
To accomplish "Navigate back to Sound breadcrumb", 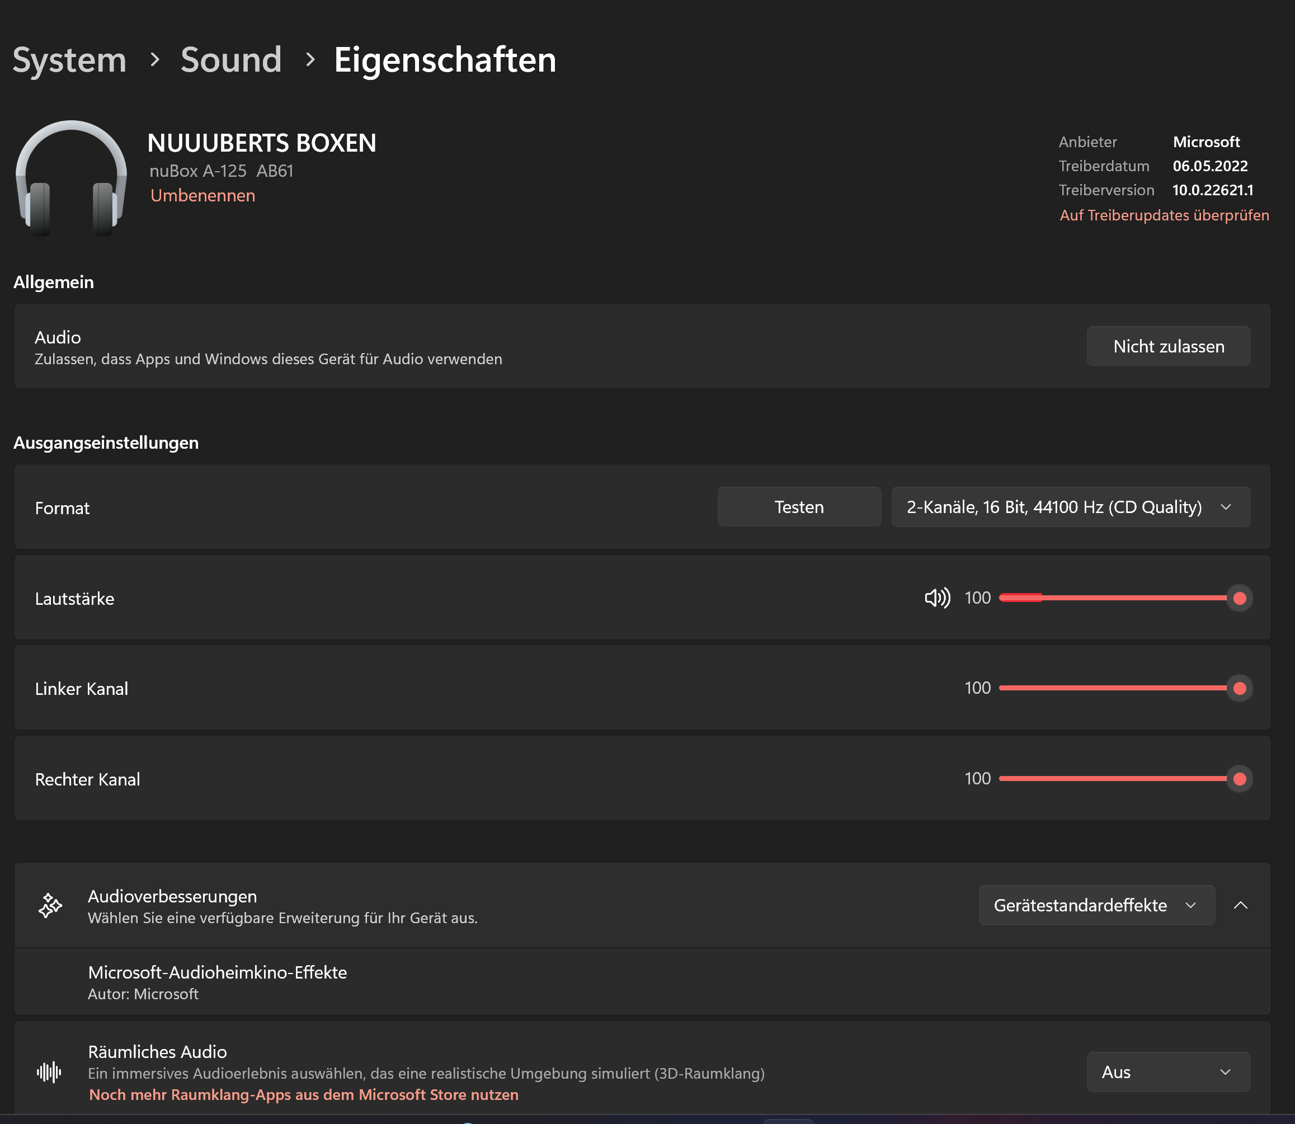I will [231, 60].
